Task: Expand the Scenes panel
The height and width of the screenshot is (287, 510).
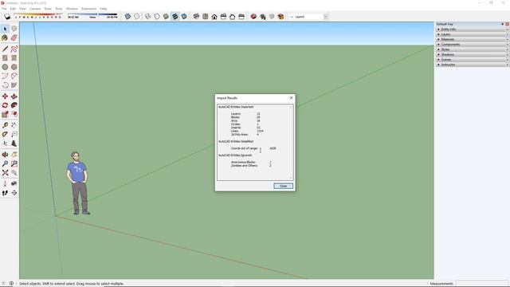Action: click(x=473, y=60)
